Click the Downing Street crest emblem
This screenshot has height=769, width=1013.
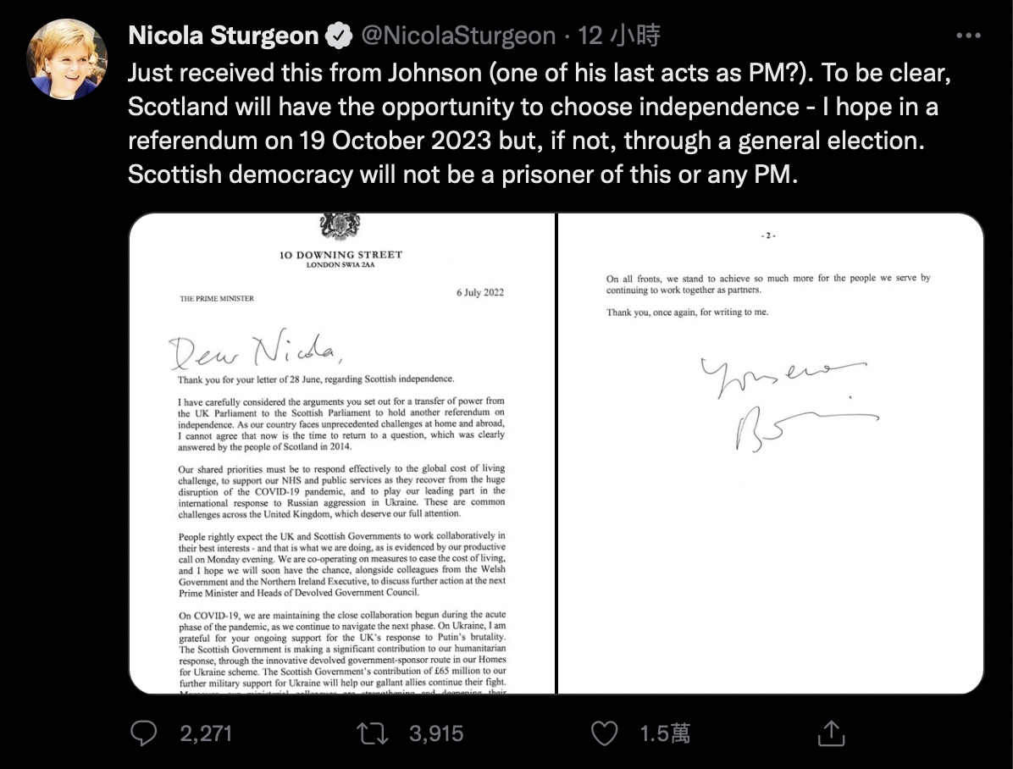point(340,226)
